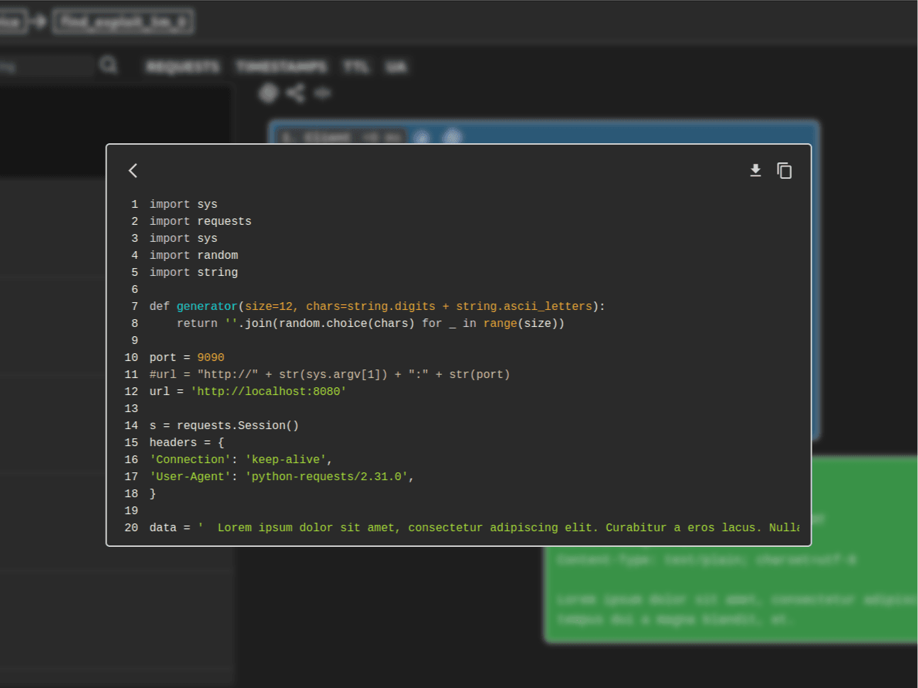The height and width of the screenshot is (688, 918).
Task: Toggle the TTL filter
Action: [x=355, y=67]
